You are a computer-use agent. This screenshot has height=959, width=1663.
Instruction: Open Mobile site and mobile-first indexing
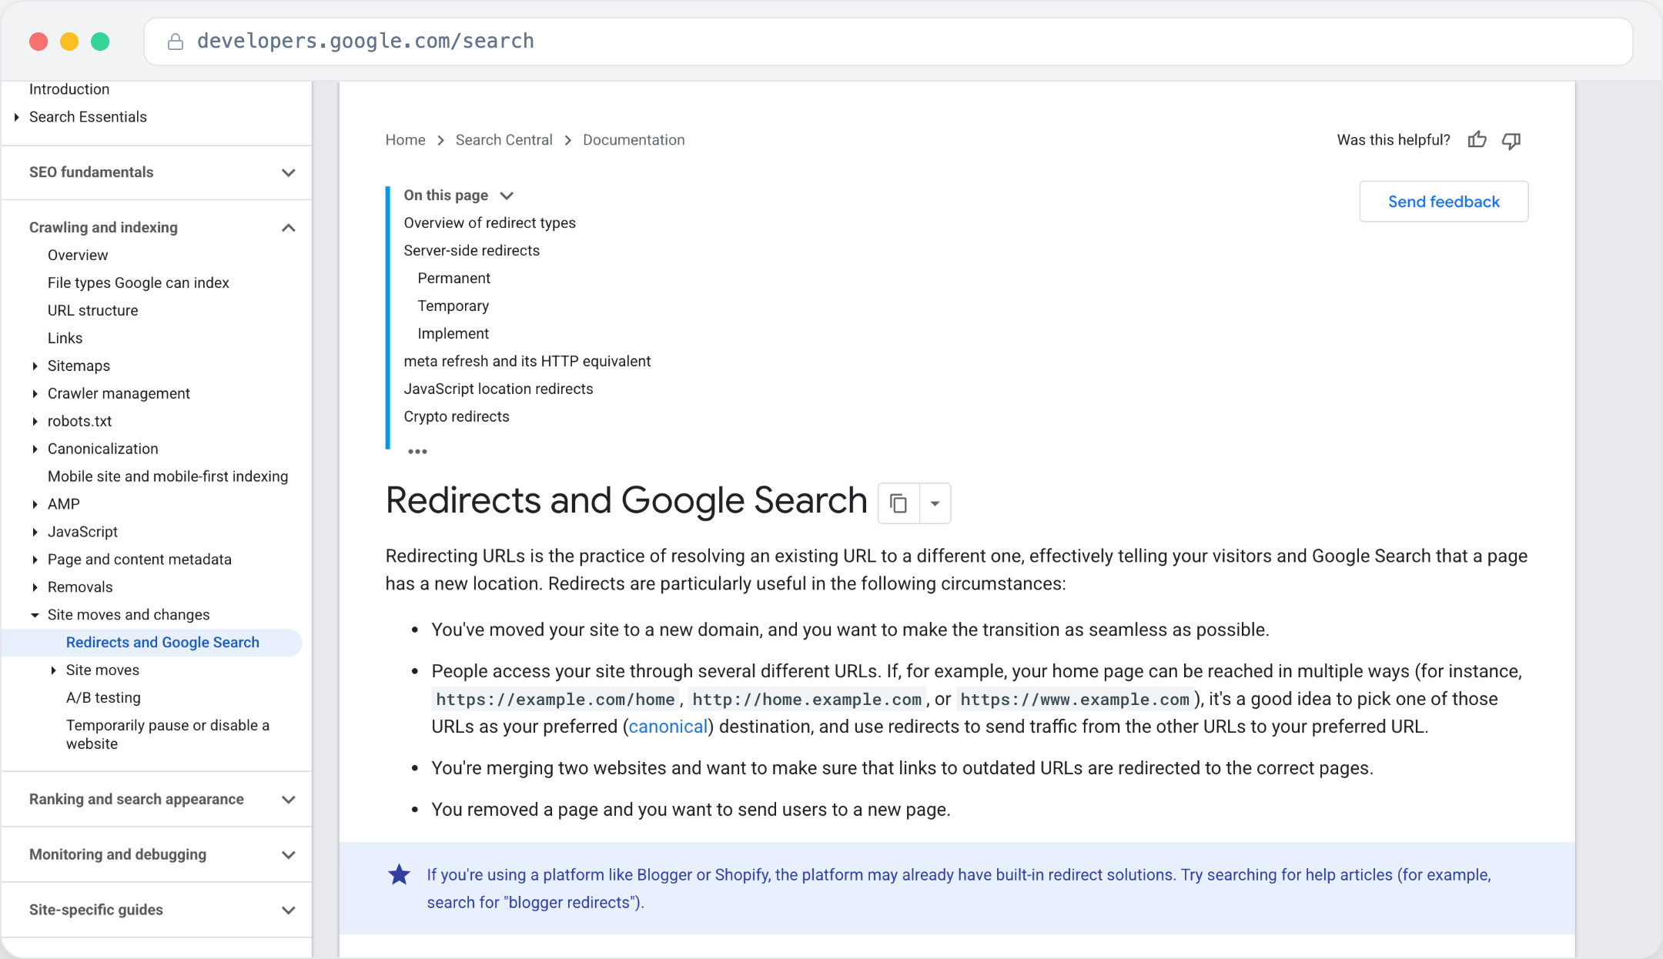pos(168,477)
